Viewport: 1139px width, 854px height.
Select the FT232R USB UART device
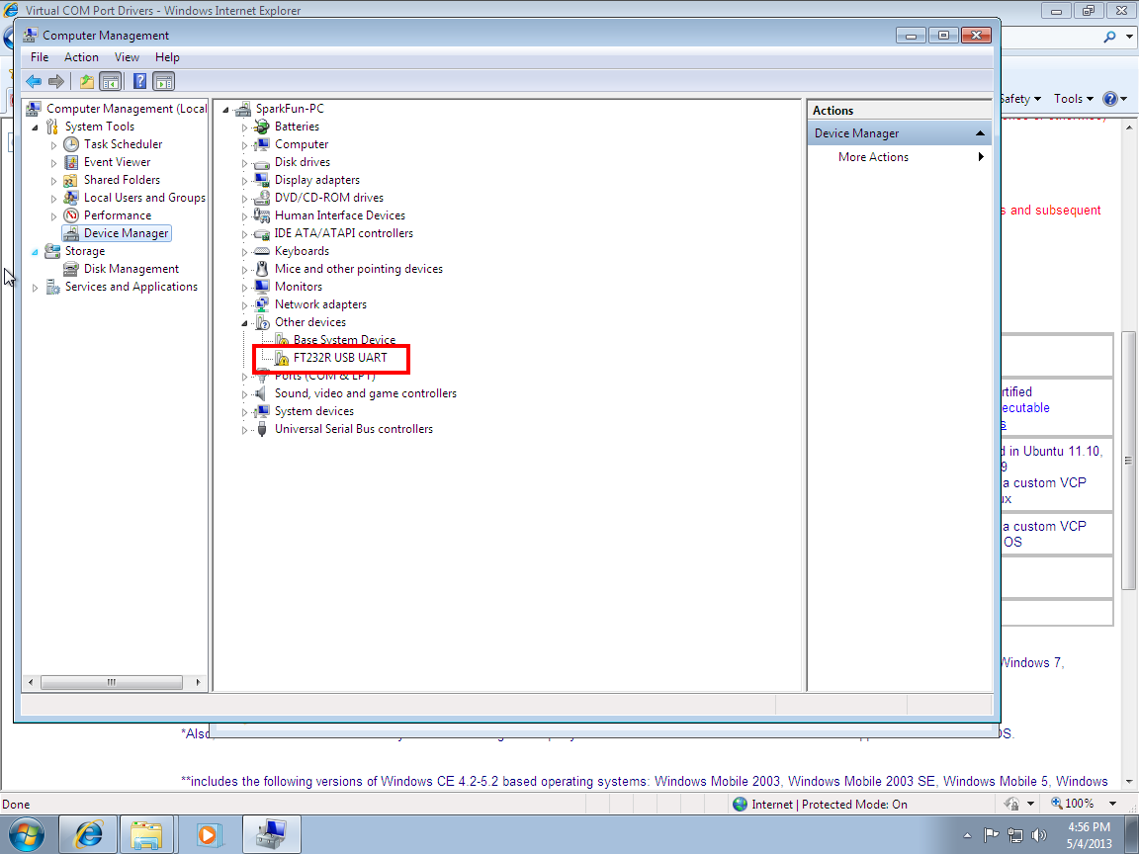340,357
